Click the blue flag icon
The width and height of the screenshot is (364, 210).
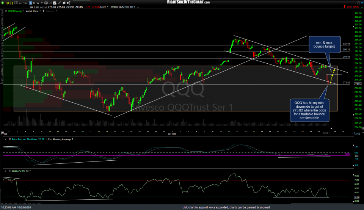pos(362,3)
